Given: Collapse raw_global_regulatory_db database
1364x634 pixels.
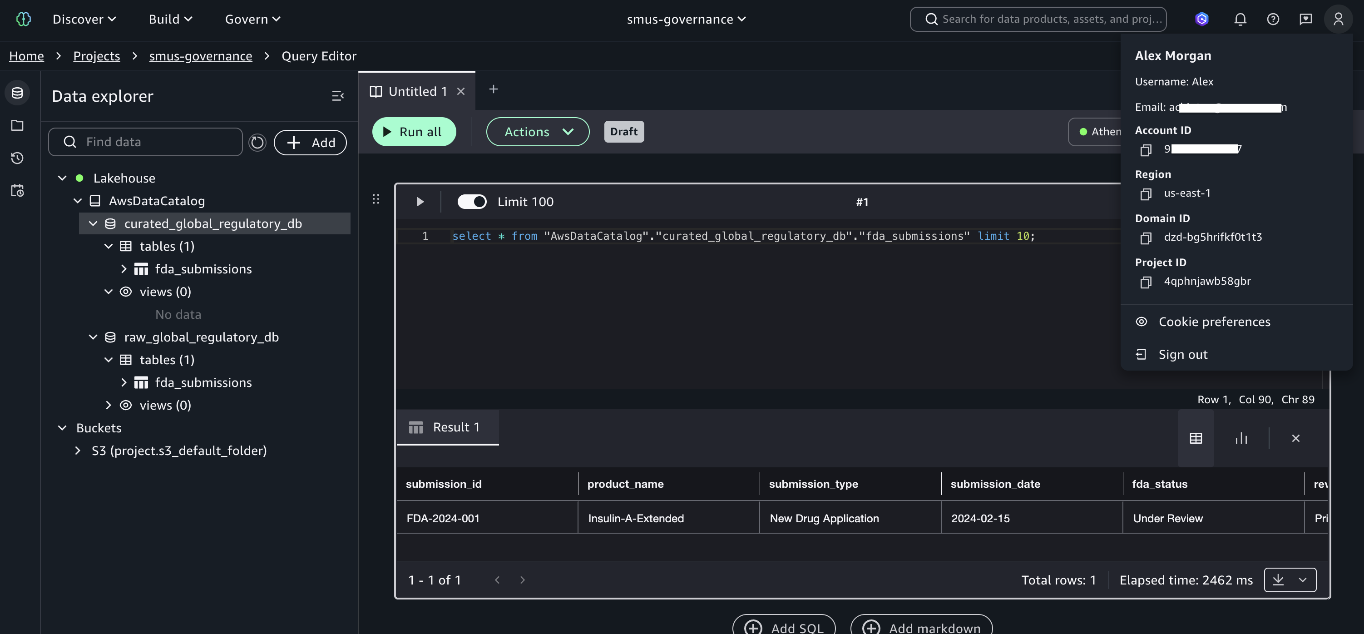Looking at the screenshot, I should coord(93,337).
